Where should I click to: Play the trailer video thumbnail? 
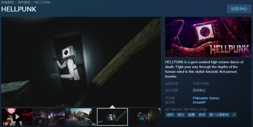click(17, 117)
